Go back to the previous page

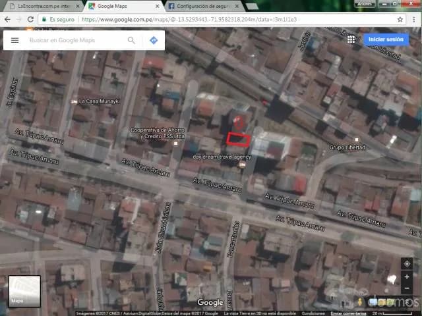7,19
